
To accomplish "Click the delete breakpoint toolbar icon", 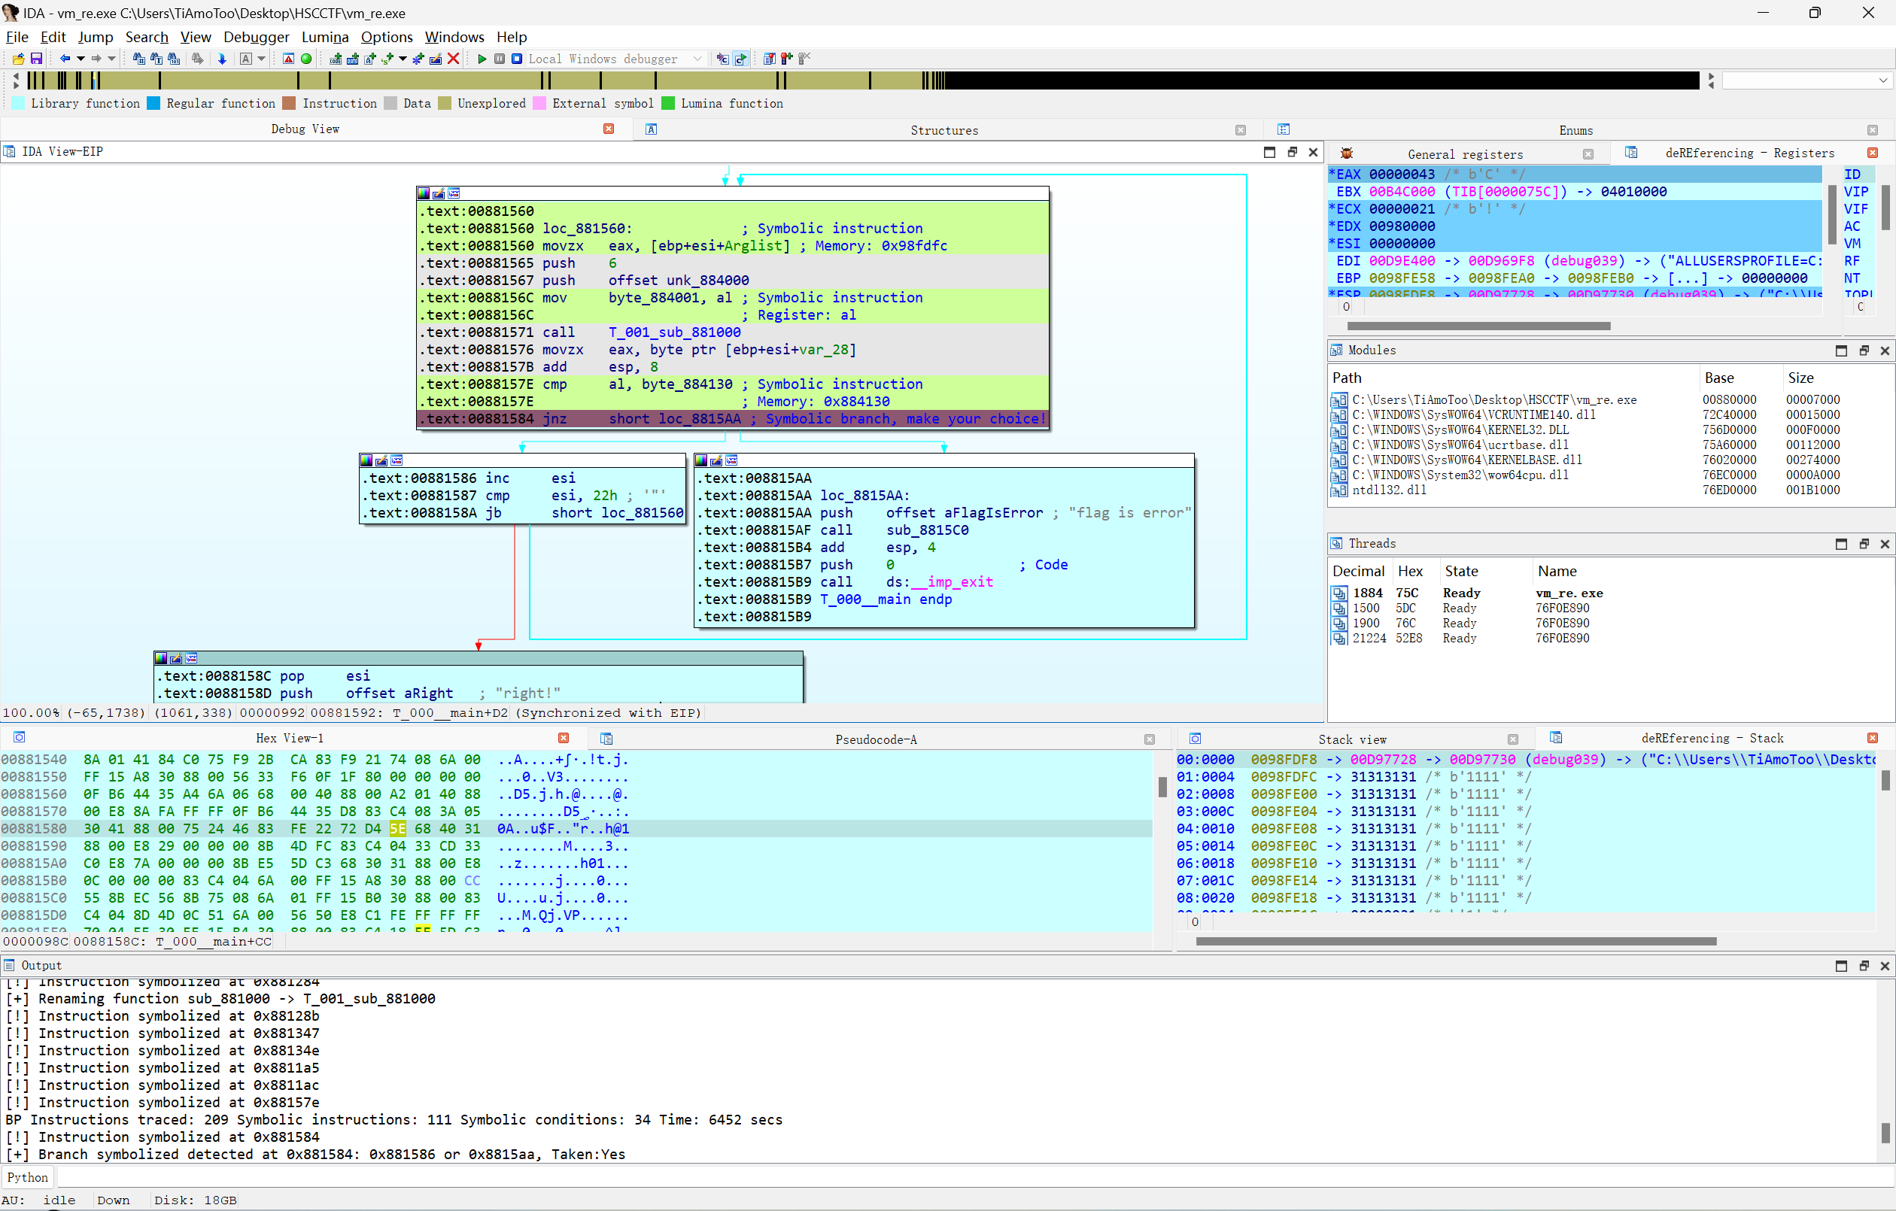I will pos(804,58).
